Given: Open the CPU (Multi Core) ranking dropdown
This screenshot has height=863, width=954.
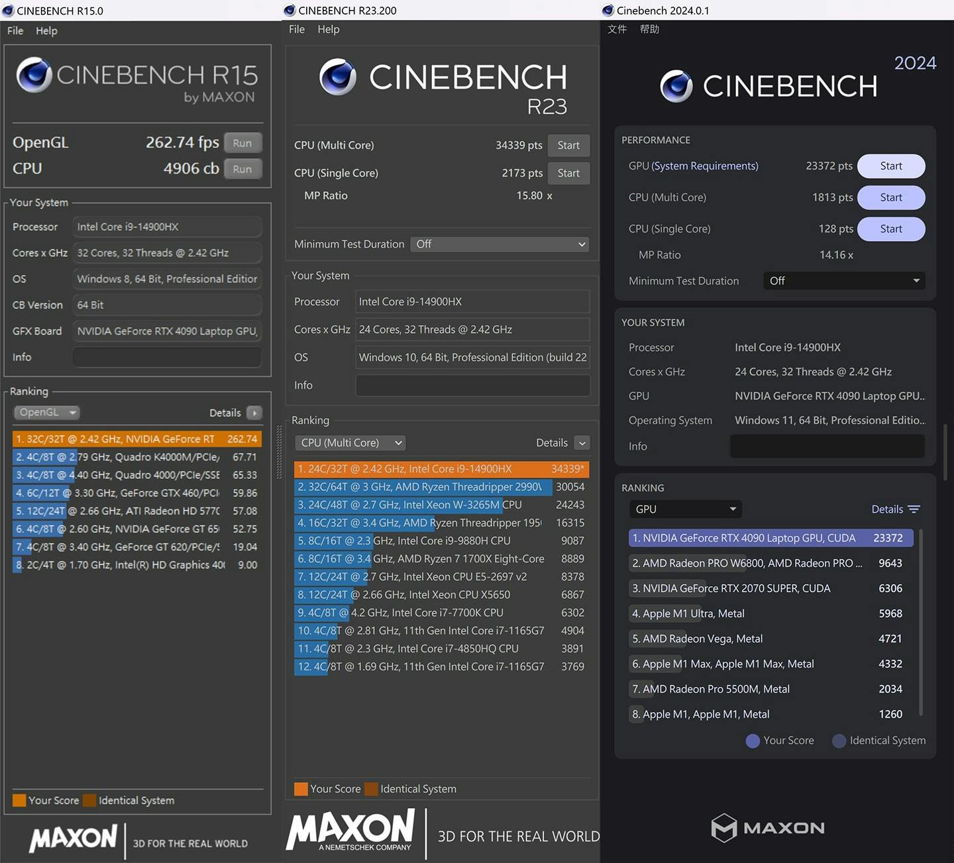Looking at the screenshot, I should [x=350, y=443].
